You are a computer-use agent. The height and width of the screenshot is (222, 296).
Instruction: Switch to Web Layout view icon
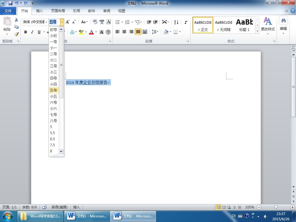pos(229,207)
